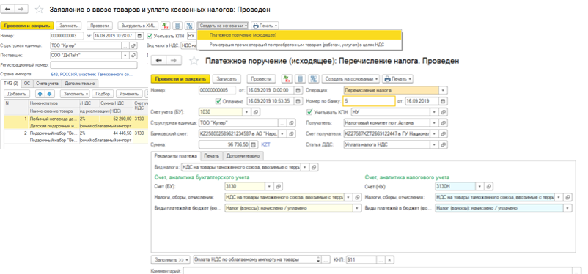The height and width of the screenshot is (274, 588).
Task: Click the Комментарий input field
Action: [378, 270]
